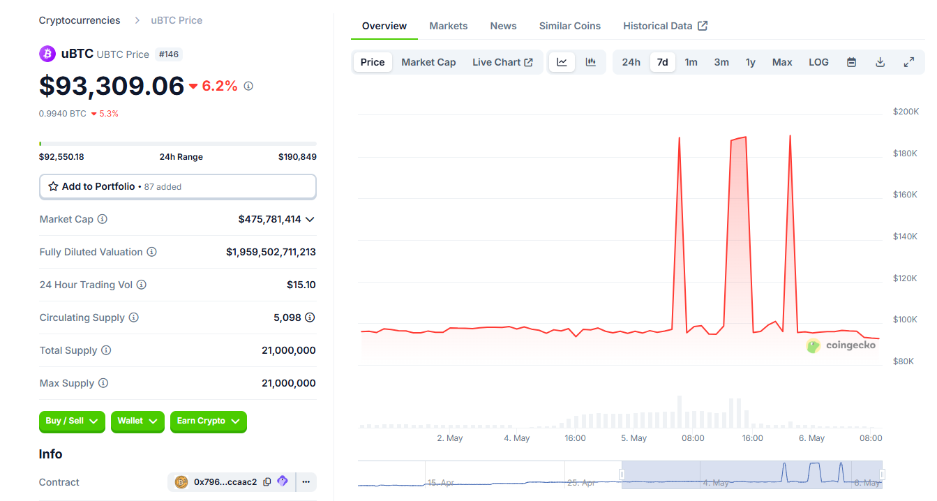
Task: Set chart range to 3m
Action: coord(721,62)
